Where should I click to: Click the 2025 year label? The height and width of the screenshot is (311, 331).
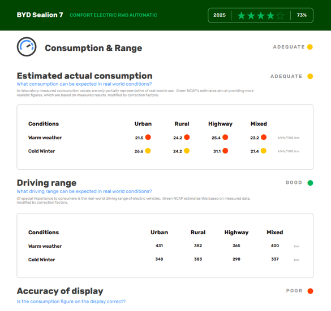click(x=220, y=15)
